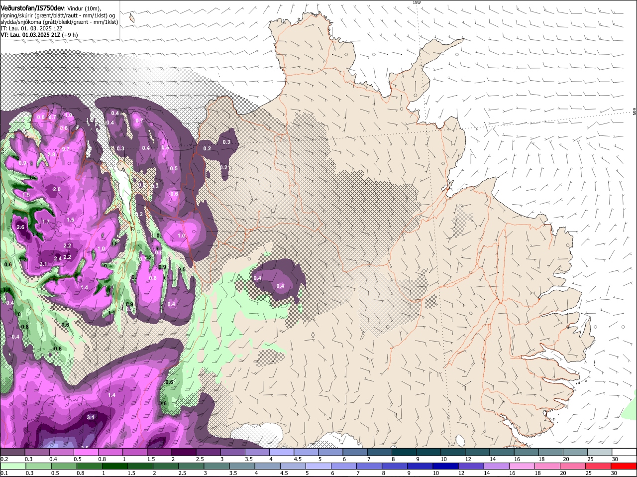Click the 2.6 precipitation value on the map
Screen dimensions: 637x477
tap(20, 227)
